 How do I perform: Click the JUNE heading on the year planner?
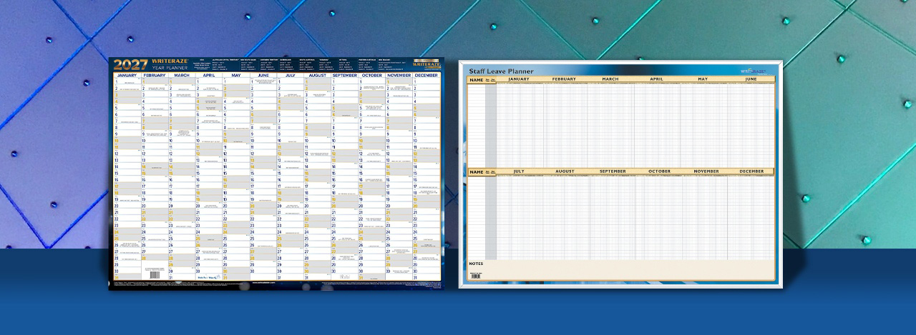point(263,75)
